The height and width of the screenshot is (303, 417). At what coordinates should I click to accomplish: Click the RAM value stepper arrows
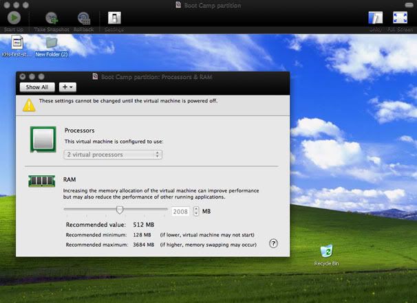click(x=196, y=212)
